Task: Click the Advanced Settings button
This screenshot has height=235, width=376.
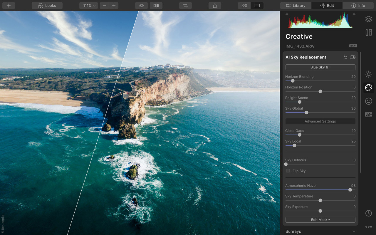Action: (320, 121)
